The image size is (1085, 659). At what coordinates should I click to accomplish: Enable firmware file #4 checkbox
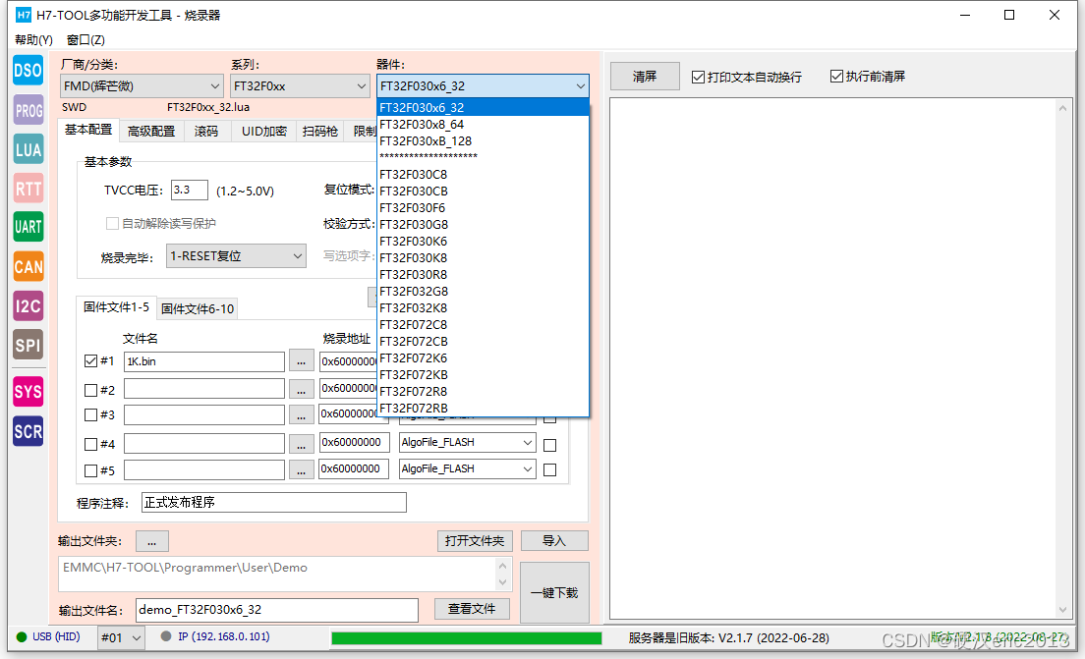(90, 444)
